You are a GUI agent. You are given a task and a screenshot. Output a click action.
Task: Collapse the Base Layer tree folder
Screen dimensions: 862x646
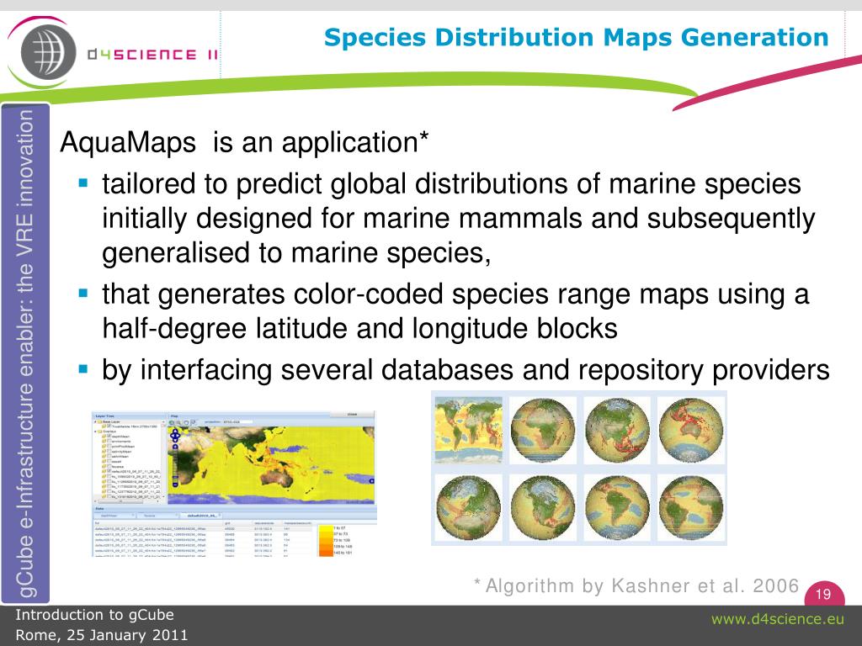[x=95, y=421]
